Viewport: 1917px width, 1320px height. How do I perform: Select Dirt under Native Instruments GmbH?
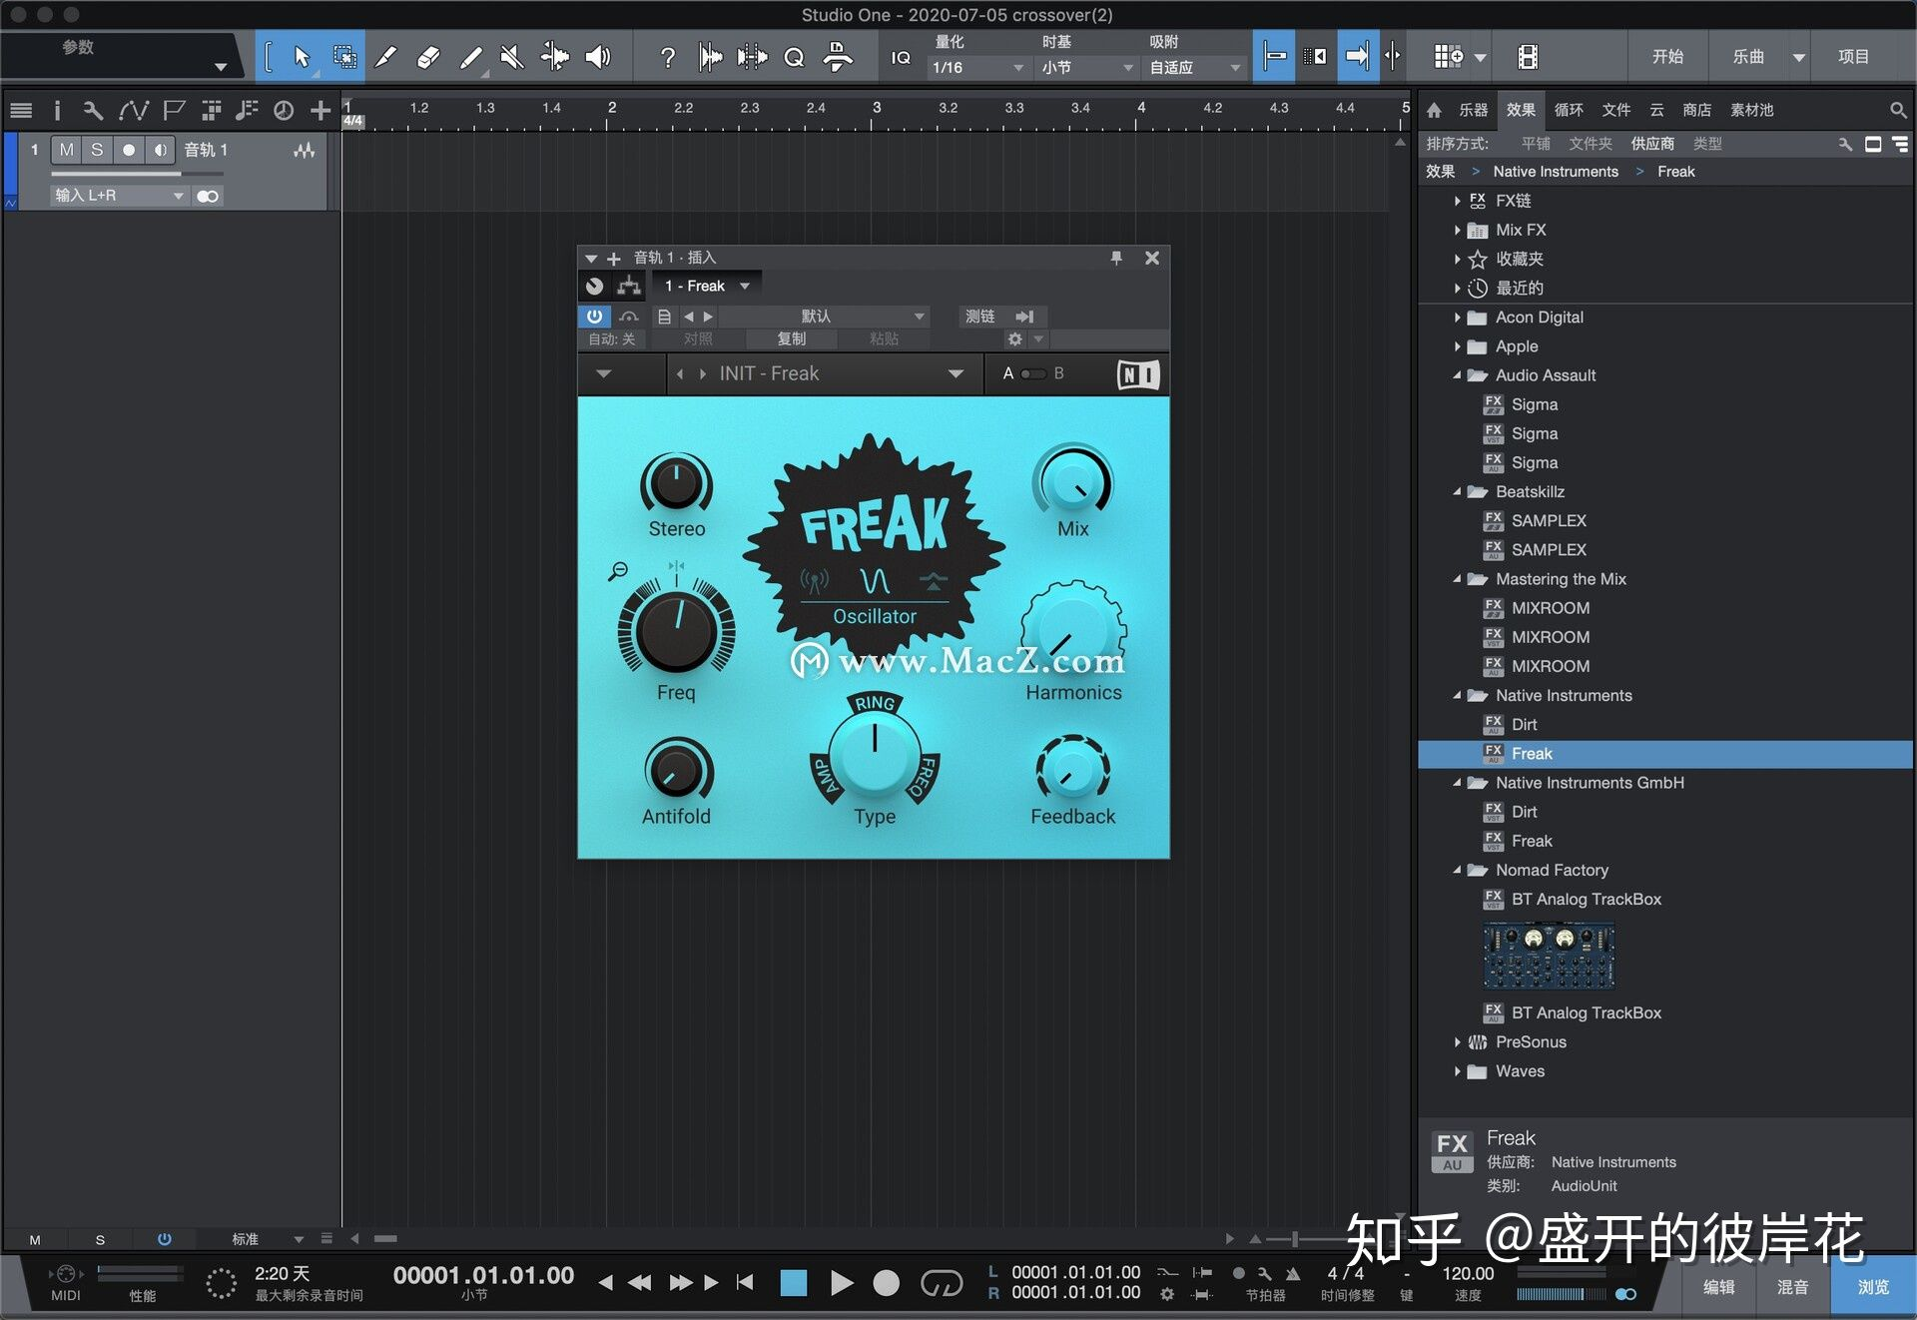coord(1524,812)
